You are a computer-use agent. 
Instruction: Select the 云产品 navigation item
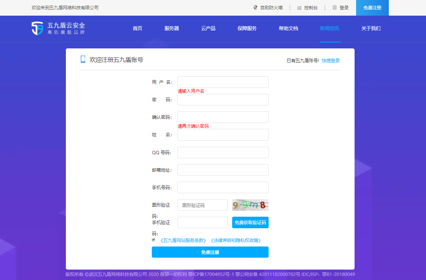208,28
